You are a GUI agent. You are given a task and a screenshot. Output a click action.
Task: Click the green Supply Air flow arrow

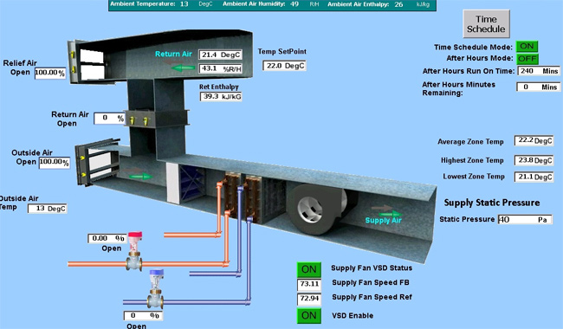[x=391, y=214]
